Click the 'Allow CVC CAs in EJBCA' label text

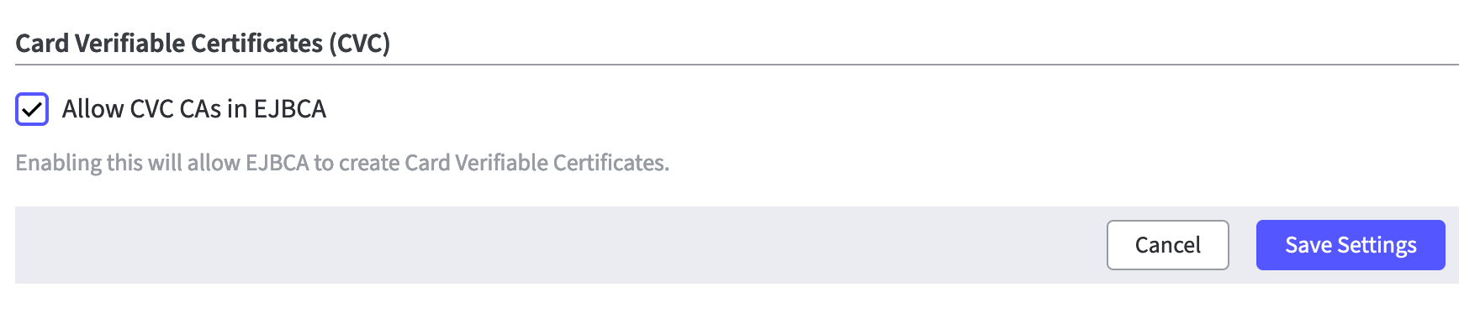click(194, 109)
